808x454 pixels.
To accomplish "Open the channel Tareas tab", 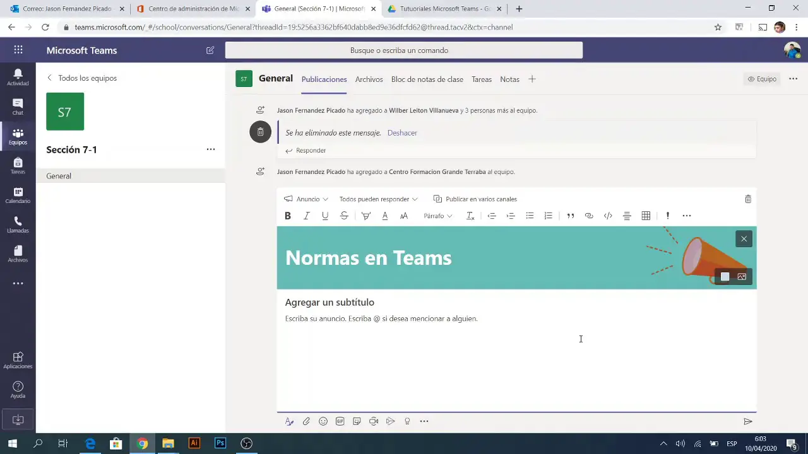I will click(482, 79).
